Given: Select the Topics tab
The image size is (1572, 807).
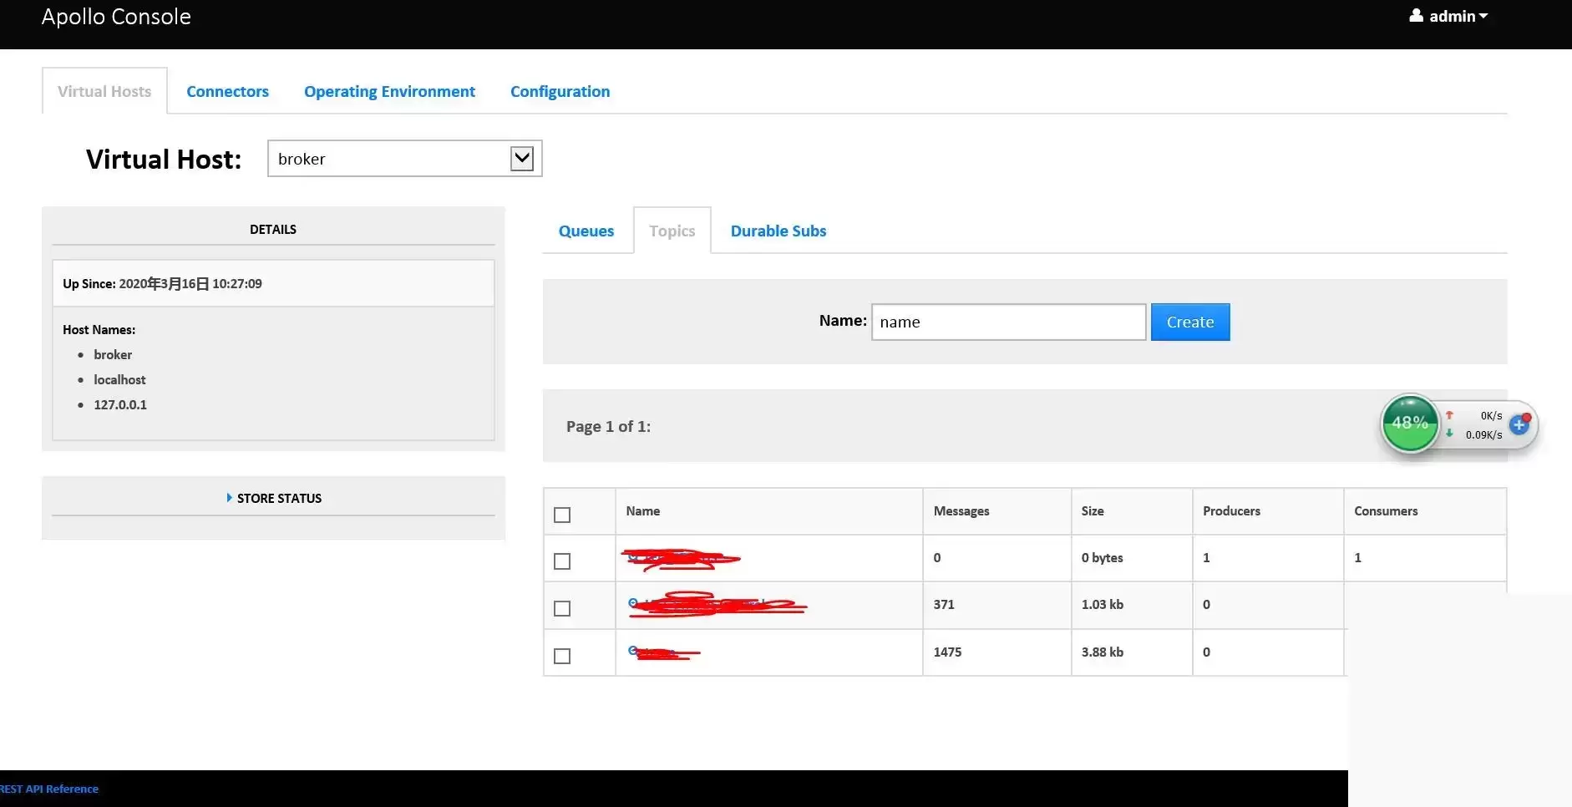Looking at the screenshot, I should click(x=672, y=231).
